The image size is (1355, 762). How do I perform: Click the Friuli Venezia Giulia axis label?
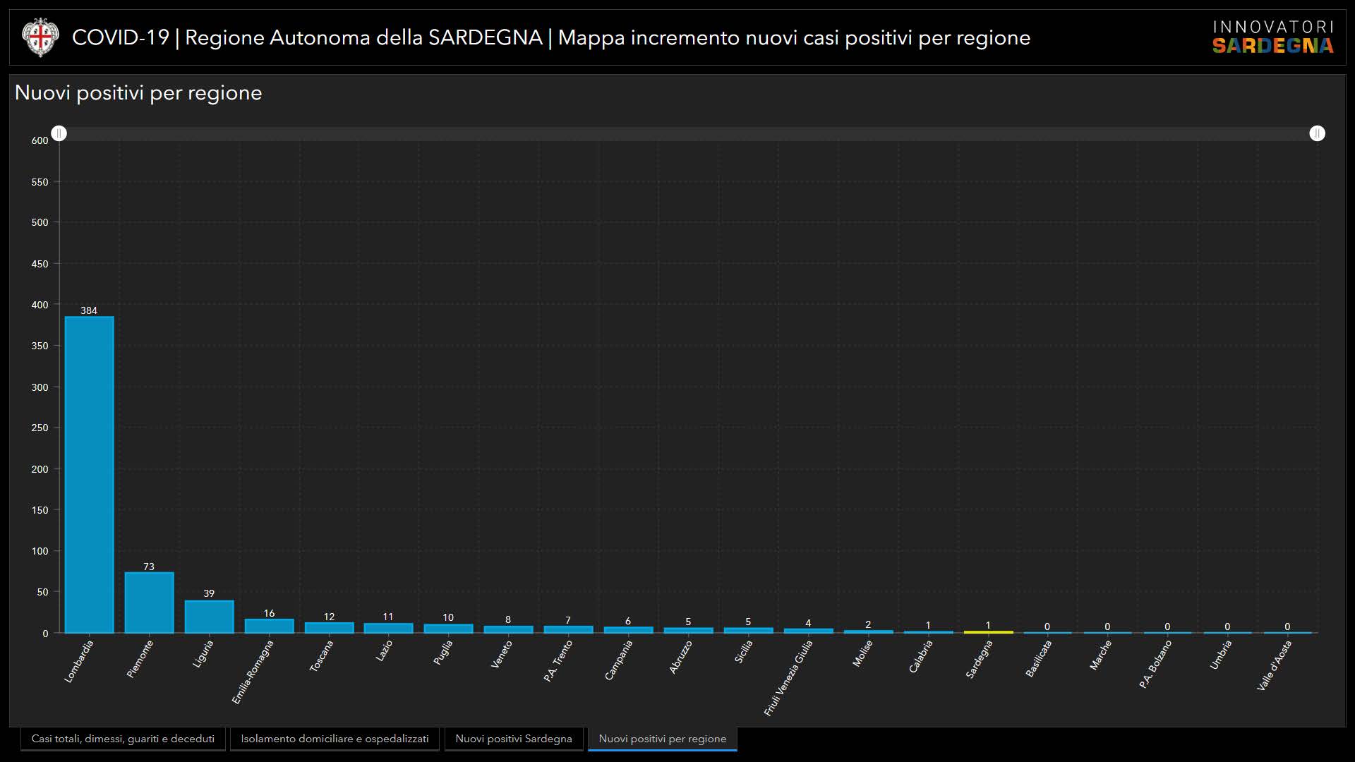point(788,678)
